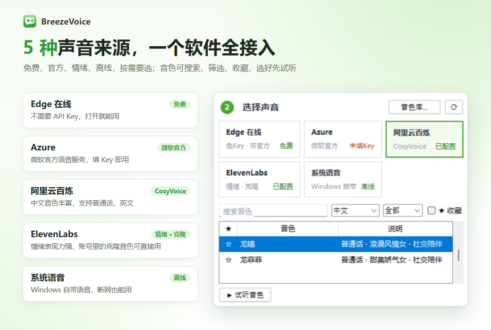The width and height of the screenshot is (491, 330).
Task: Click the refresh voices icon button
Action: [454, 107]
